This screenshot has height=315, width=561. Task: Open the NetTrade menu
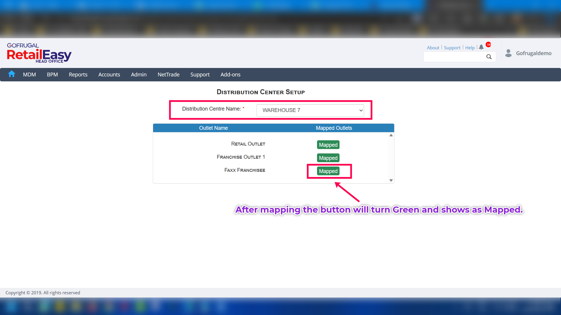[x=169, y=75]
